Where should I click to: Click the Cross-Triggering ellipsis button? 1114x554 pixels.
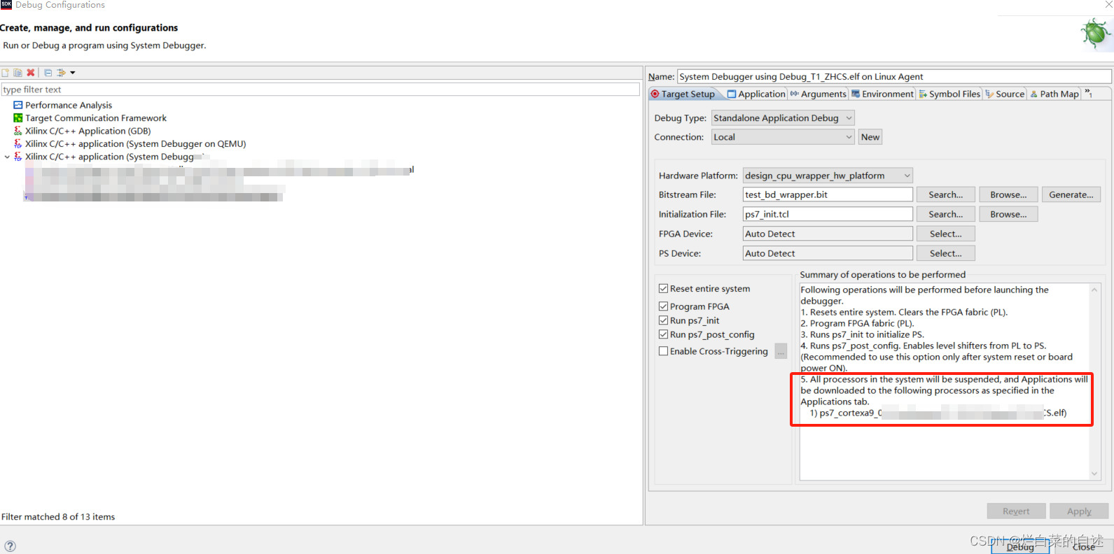[x=781, y=351]
